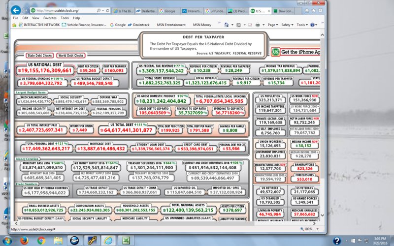This screenshot has height=246, width=394.
Task: Expand the favorites bar overflow chevron
Action: click(219, 23)
